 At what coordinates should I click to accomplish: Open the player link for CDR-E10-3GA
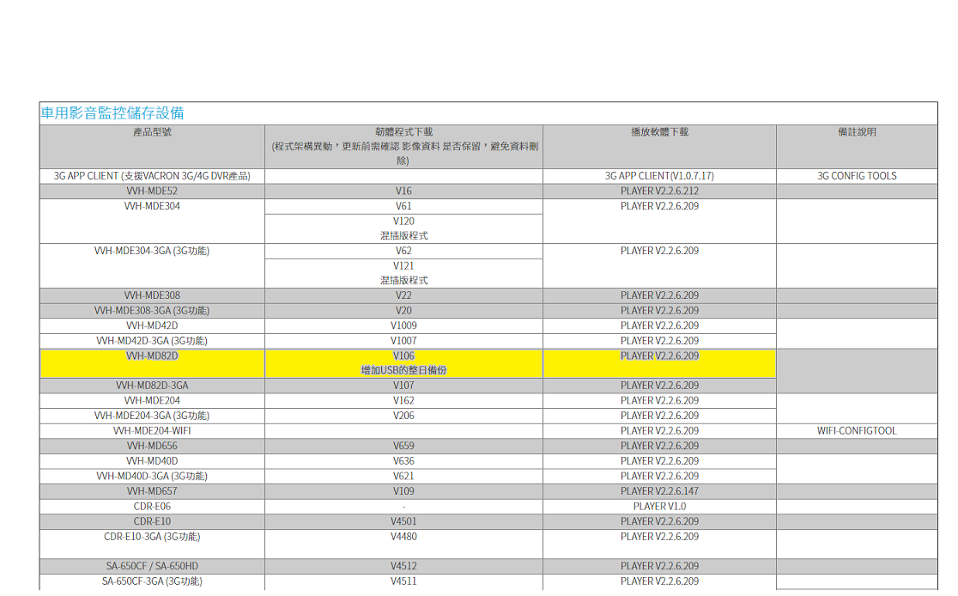pyautogui.click(x=659, y=537)
